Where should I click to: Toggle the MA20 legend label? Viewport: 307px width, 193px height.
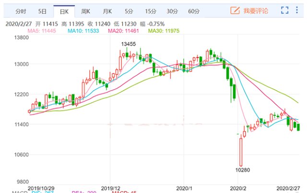[123, 31]
